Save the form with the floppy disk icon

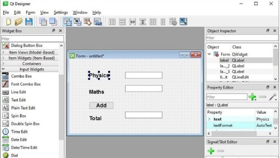coord(29,22)
